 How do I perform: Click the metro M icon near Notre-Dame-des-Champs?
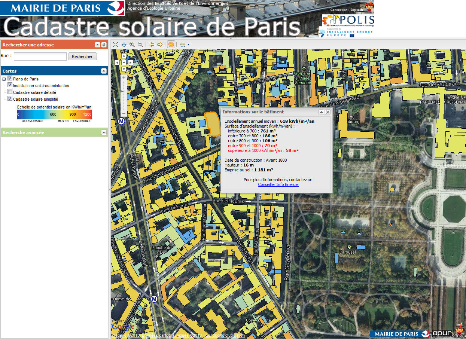point(154,299)
